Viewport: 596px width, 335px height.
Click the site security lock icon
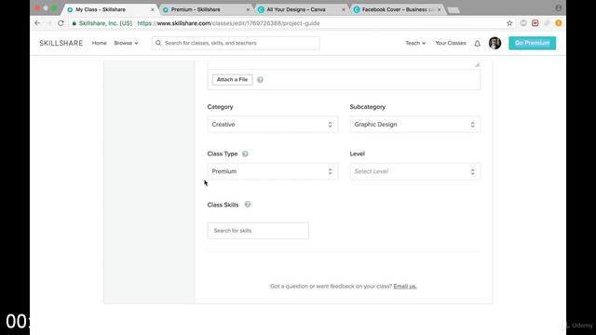pyautogui.click(x=74, y=23)
